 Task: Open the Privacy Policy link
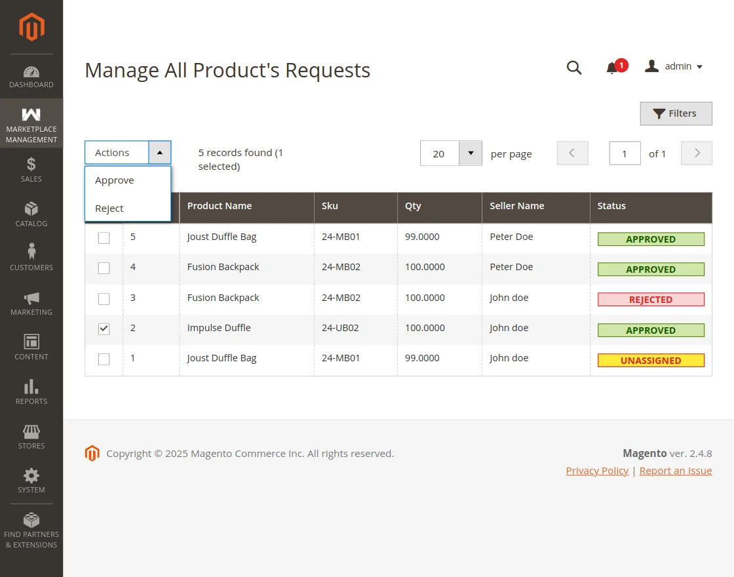click(x=597, y=471)
